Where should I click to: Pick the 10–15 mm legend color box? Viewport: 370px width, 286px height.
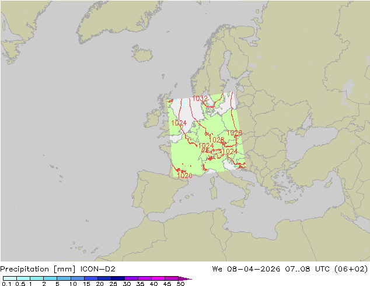(x=78, y=278)
